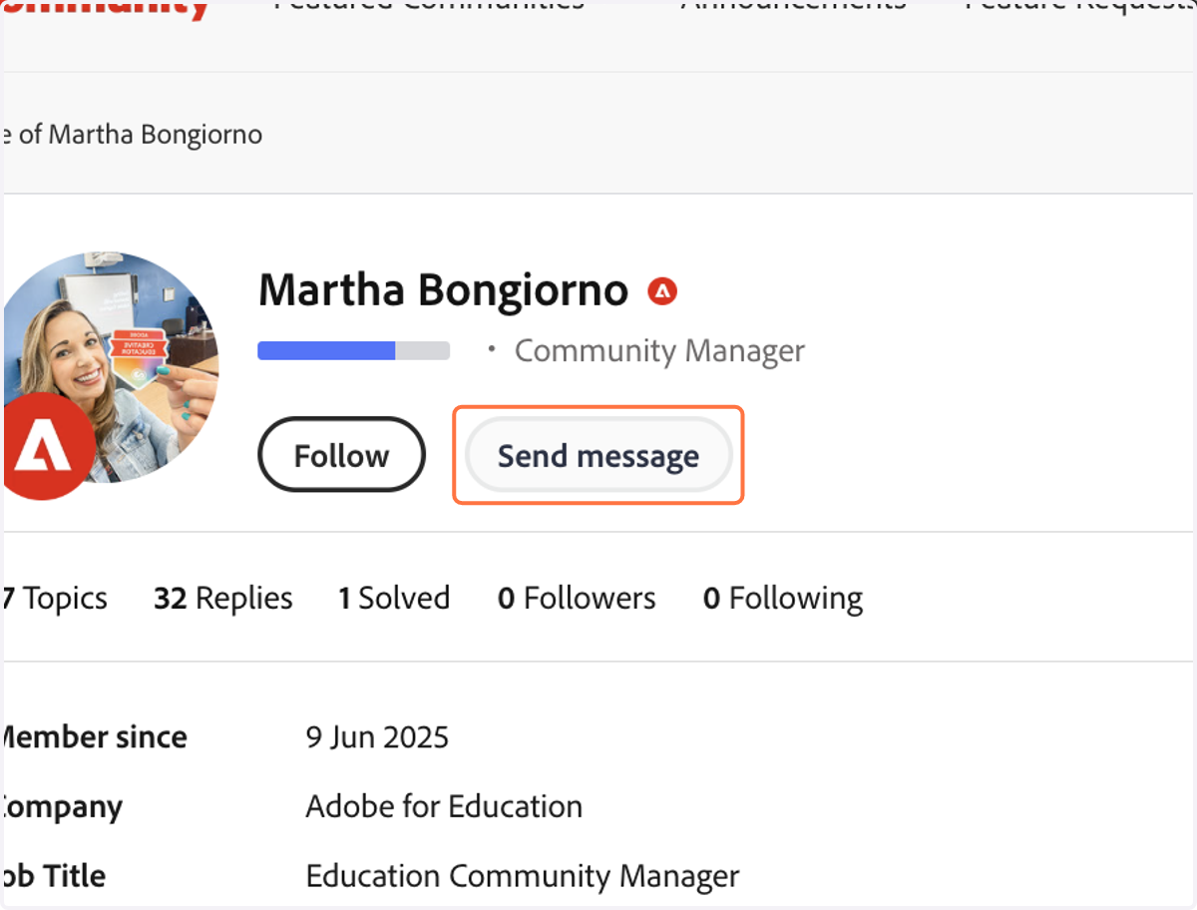Click the Martha Bongiorno heading
Image resolution: width=1197 pixels, height=910 pixels.
[x=444, y=290]
